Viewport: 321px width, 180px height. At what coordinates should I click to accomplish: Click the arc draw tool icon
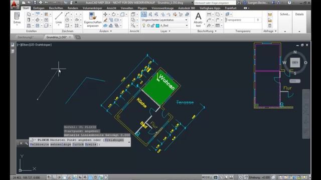click(67, 14)
